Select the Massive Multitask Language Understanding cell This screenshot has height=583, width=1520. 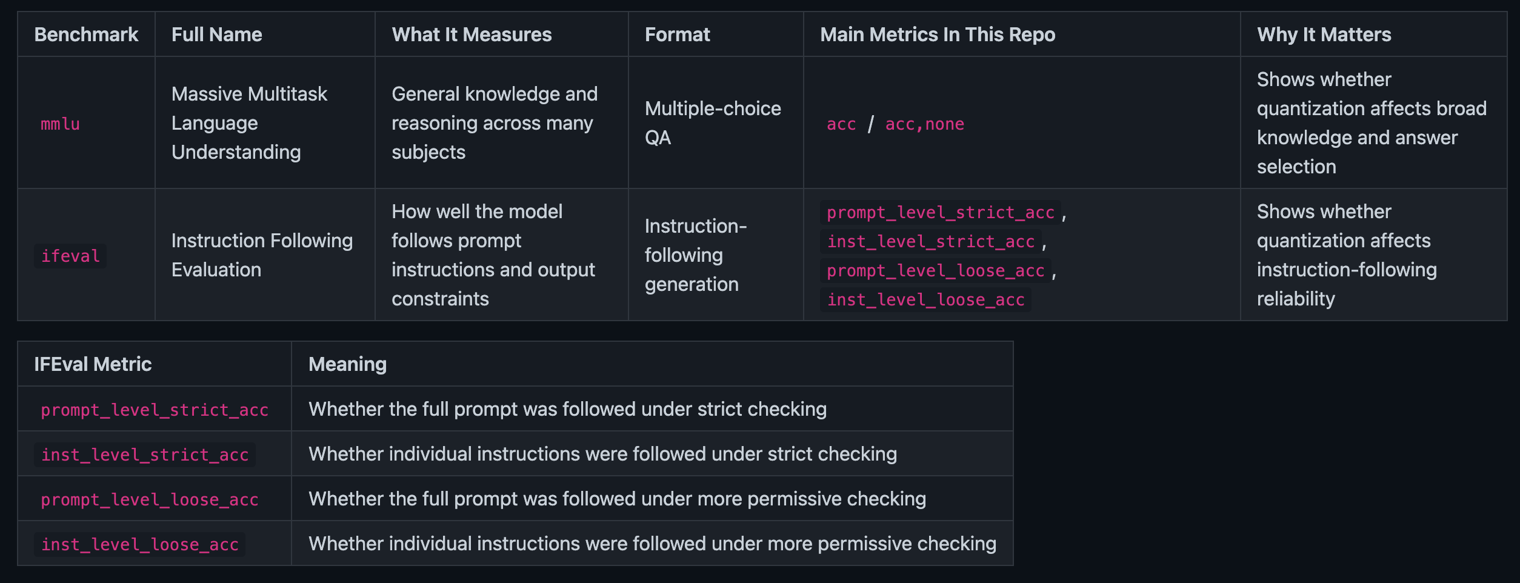pyautogui.click(x=249, y=123)
